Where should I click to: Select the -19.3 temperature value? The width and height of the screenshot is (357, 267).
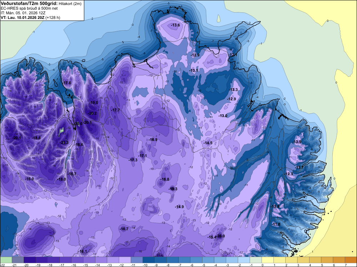(x=173, y=189)
